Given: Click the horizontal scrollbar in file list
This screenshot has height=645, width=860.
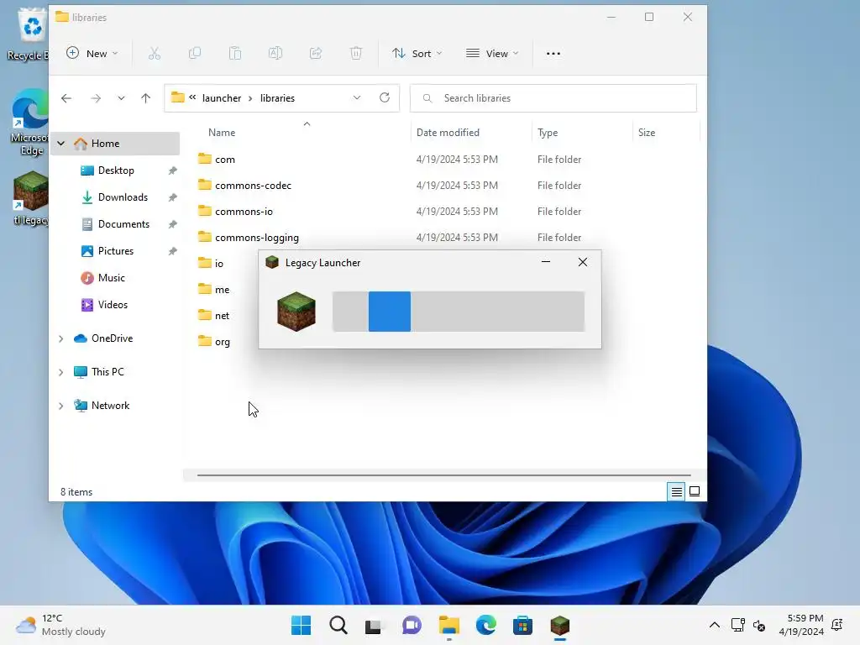Looking at the screenshot, I should pos(443,475).
